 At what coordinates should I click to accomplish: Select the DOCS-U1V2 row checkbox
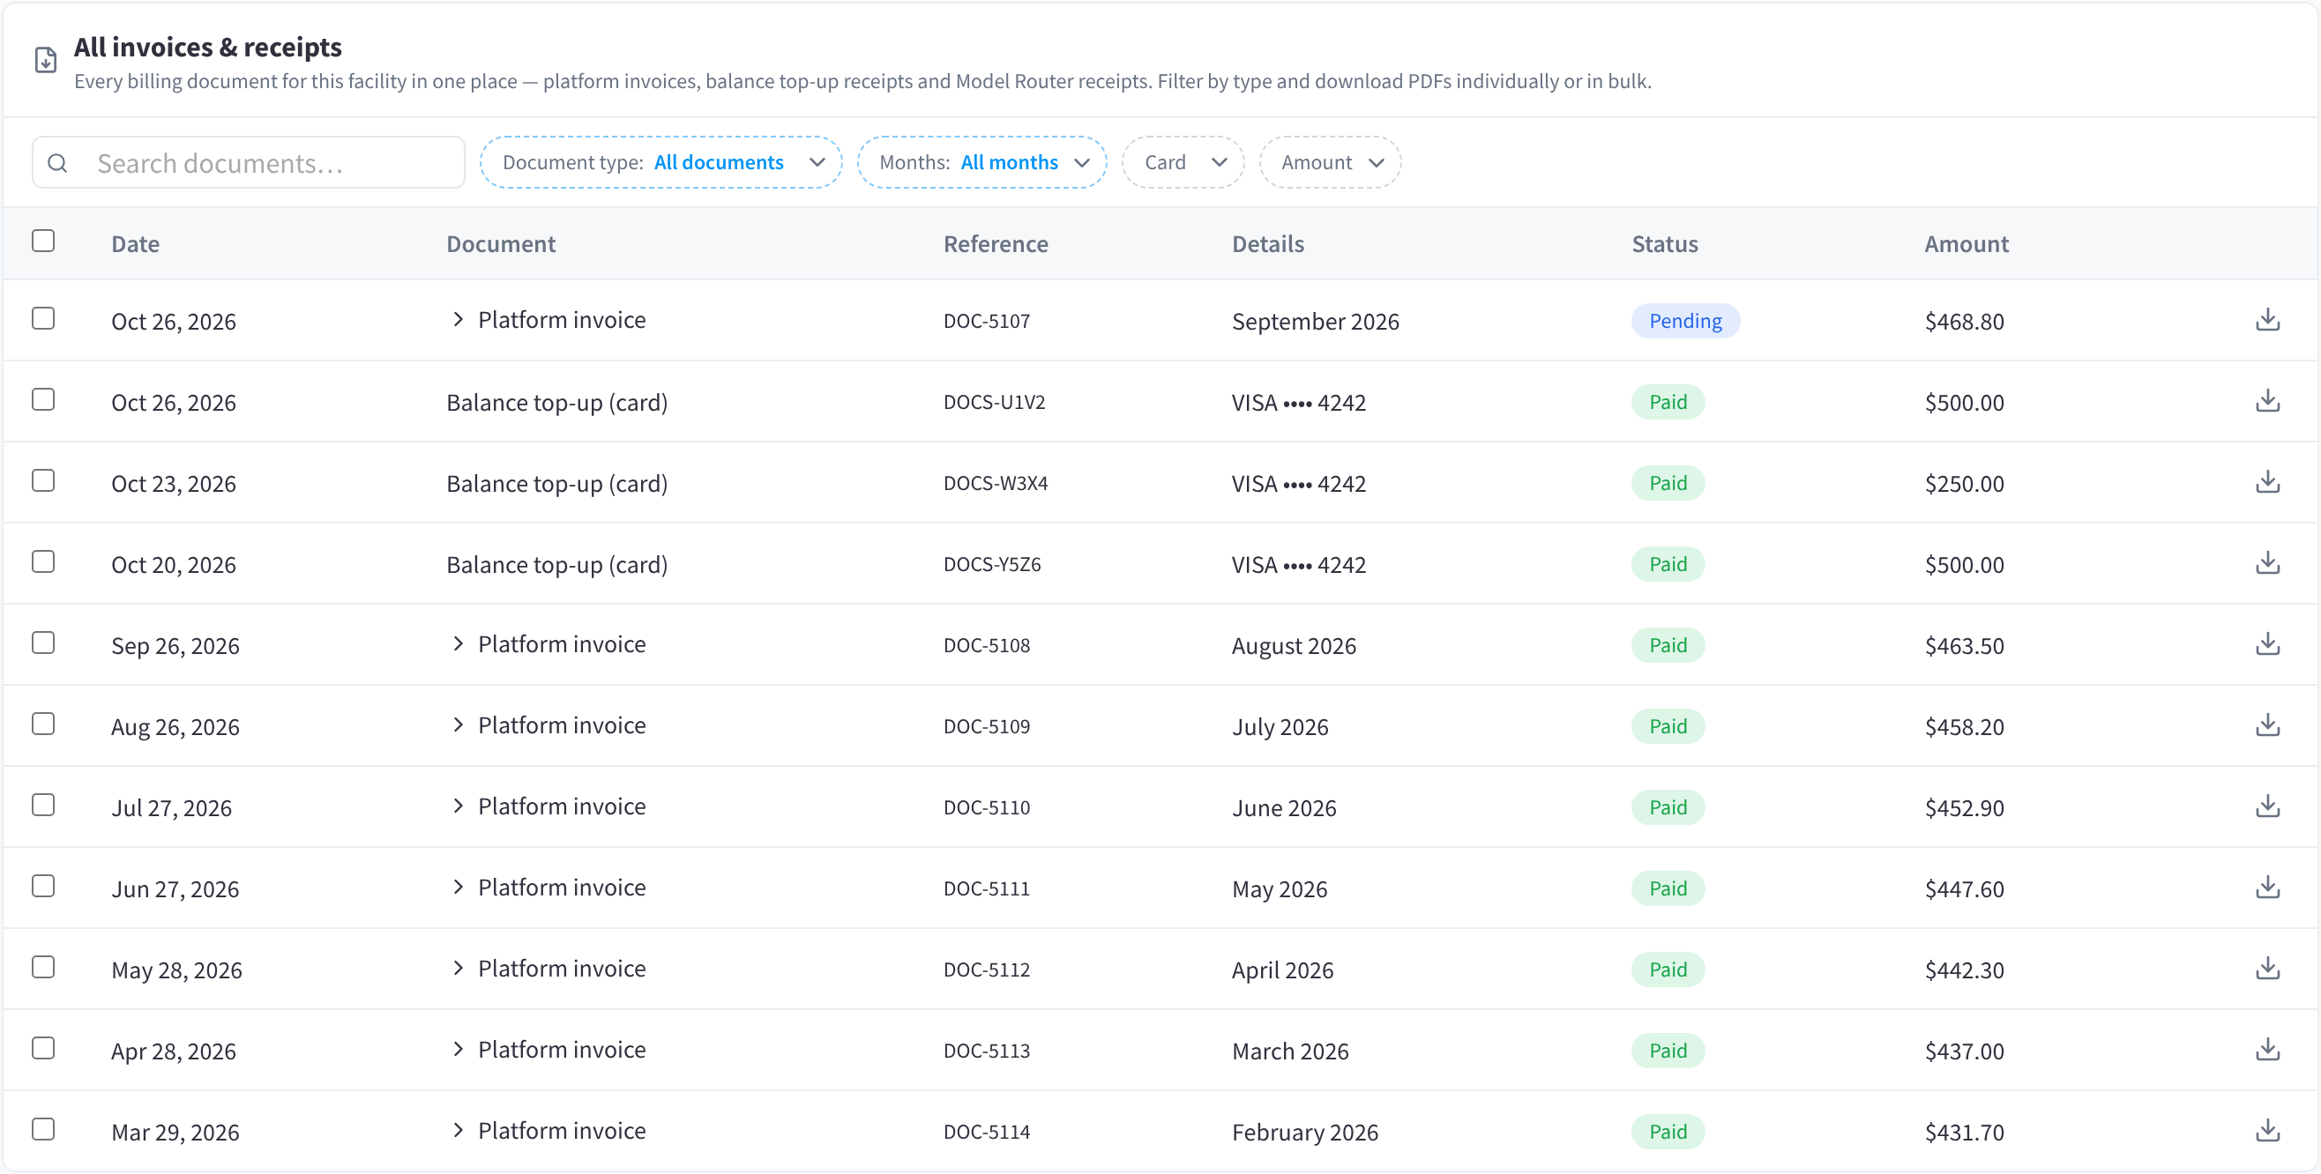coord(43,400)
